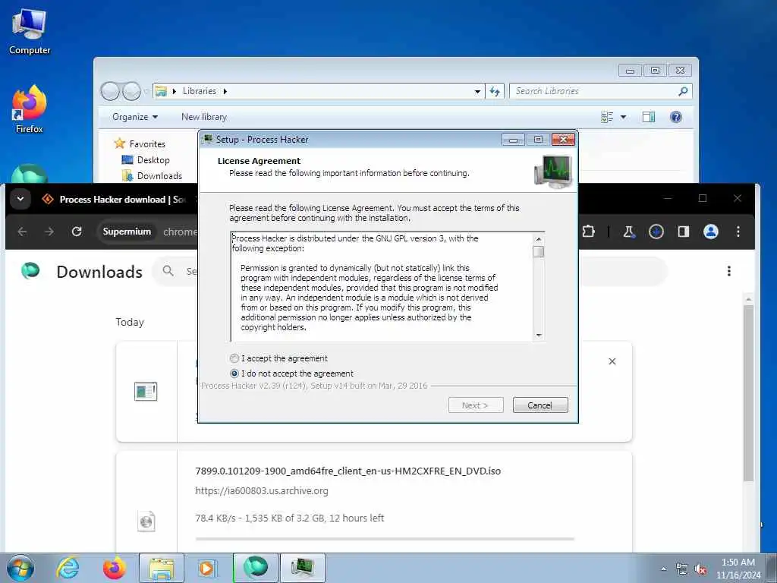The height and width of the screenshot is (583, 777).
Task: Click license text scrollbar up arrow
Action: [x=539, y=239]
